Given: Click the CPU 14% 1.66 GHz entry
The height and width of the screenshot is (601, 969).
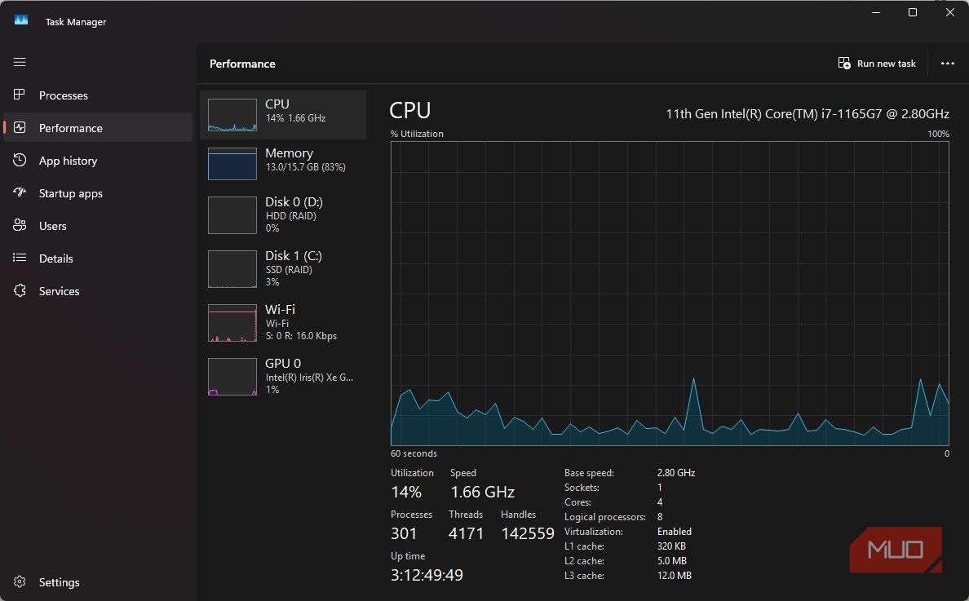Looking at the screenshot, I should (283, 115).
